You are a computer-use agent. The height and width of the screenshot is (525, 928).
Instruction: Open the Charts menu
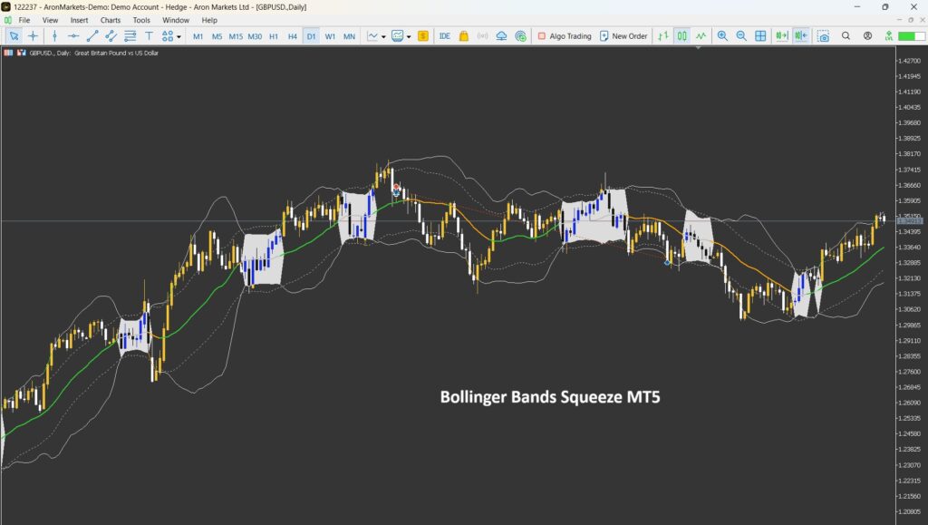coord(111,20)
